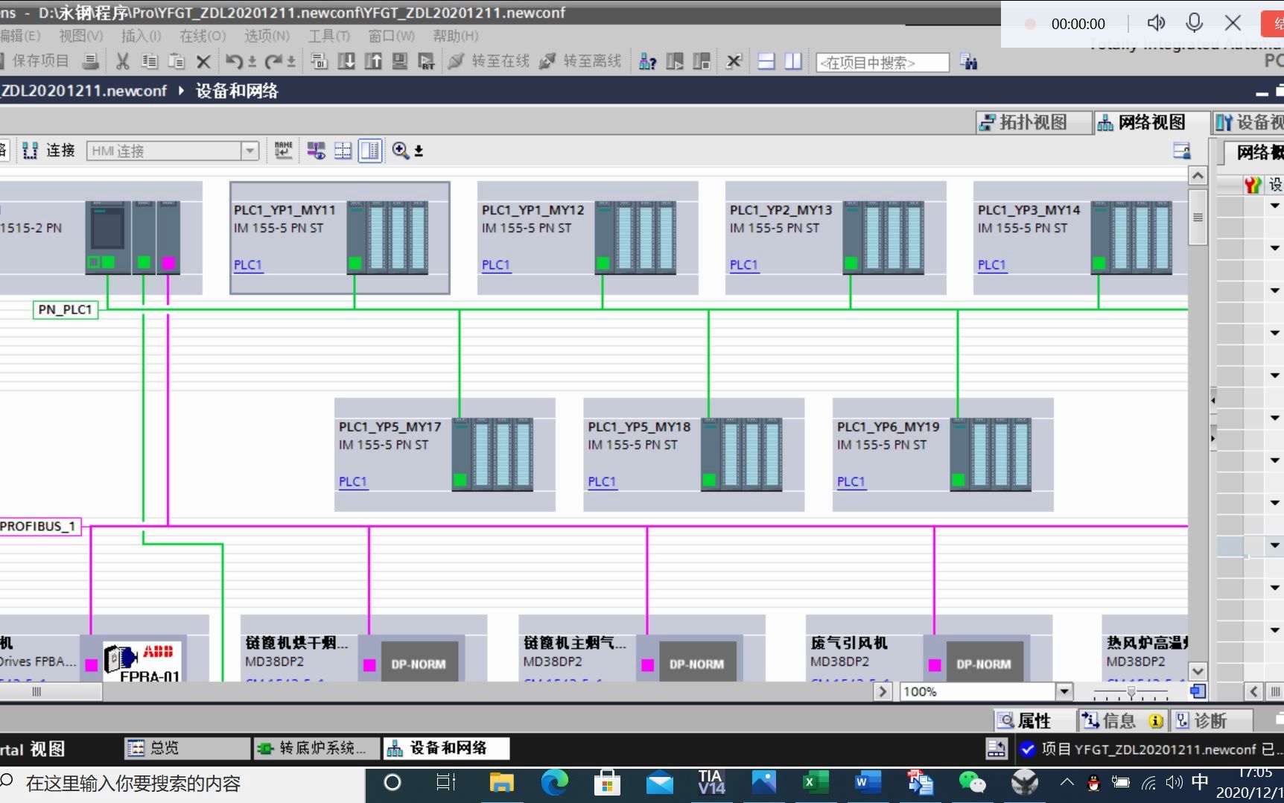
Task: Click the Paste clipboard icon
Action: coord(177,62)
